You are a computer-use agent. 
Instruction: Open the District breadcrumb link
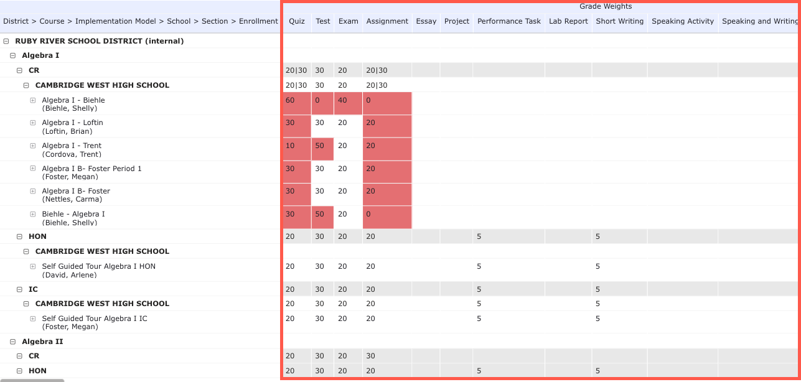click(16, 21)
